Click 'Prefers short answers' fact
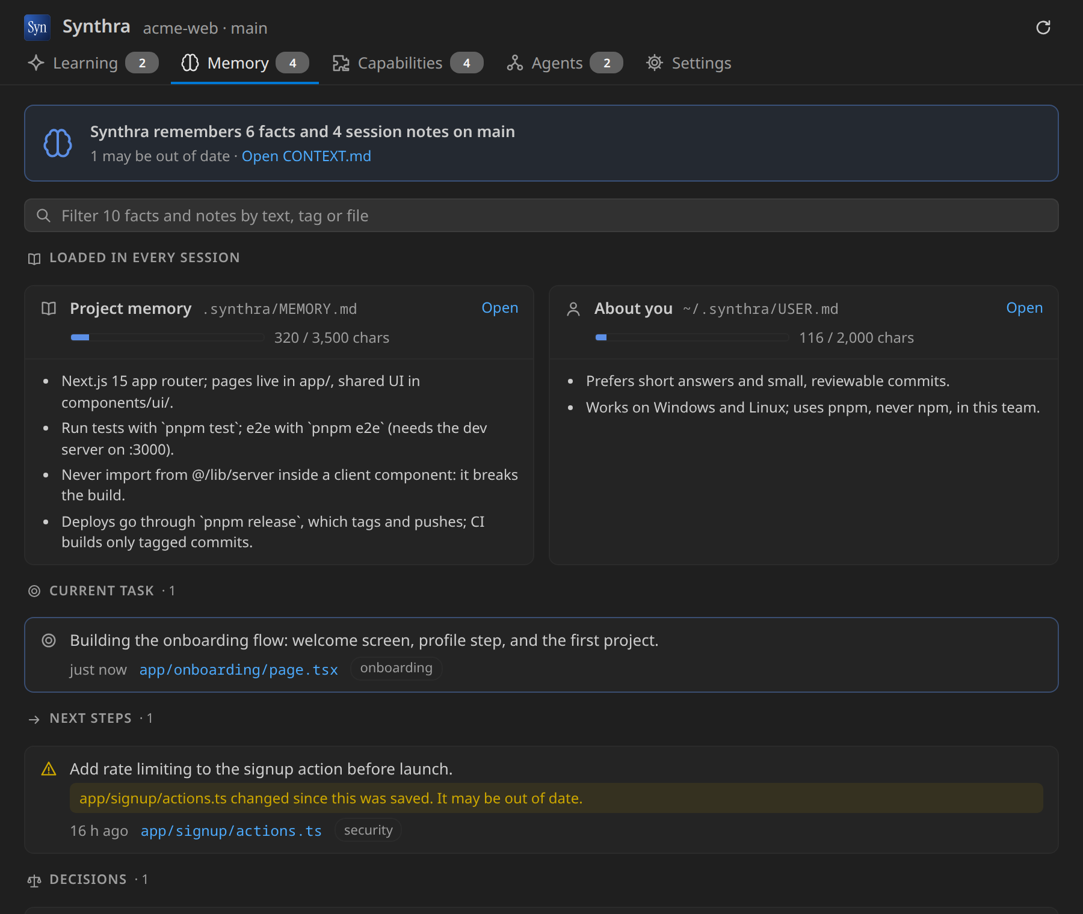The height and width of the screenshot is (914, 1083). click(768, 381)
